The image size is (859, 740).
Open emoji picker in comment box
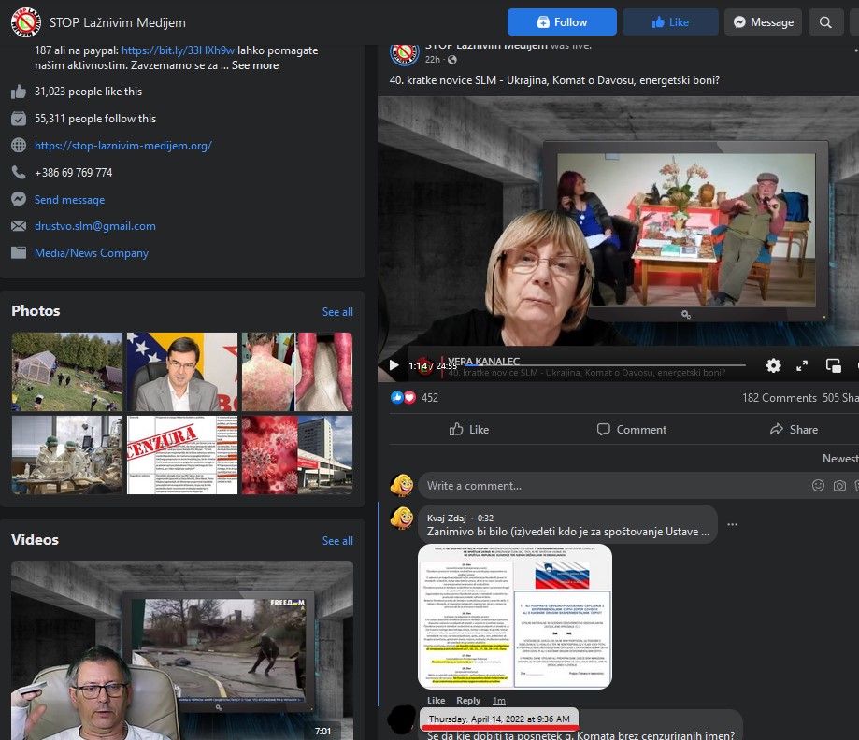click(818, 486)
